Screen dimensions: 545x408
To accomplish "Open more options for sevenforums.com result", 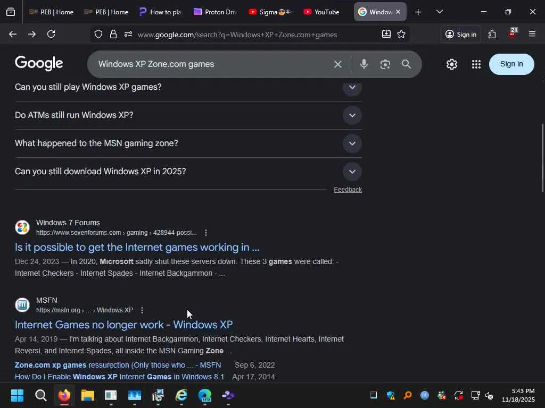I will pos(206,233).
